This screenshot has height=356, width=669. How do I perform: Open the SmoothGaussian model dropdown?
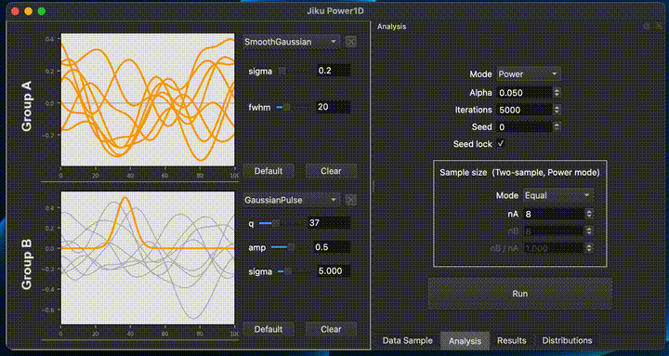(291, 42)
